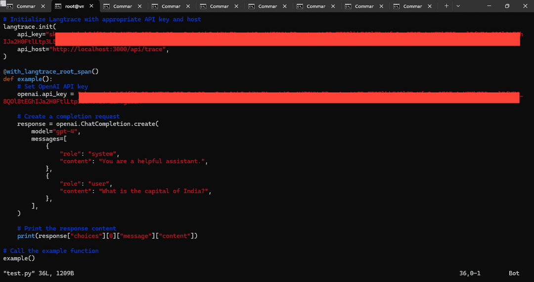Click on "What is the capital of India?" text
Viewport: 534px width, 282px height.
tap(155, 191)
